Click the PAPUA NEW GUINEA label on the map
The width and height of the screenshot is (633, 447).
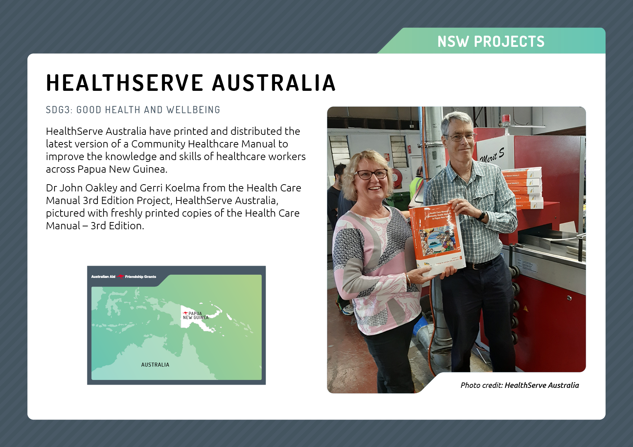(196, 315)
